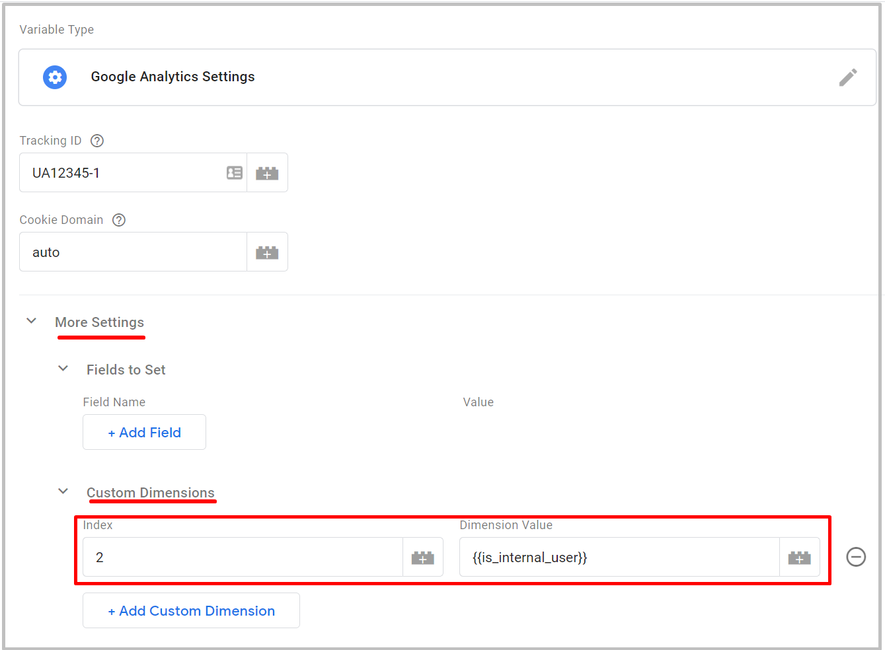Click the Field Name column label
This screenshot has width=885, height=650.
pyautogui.click(x=114, y=402)
